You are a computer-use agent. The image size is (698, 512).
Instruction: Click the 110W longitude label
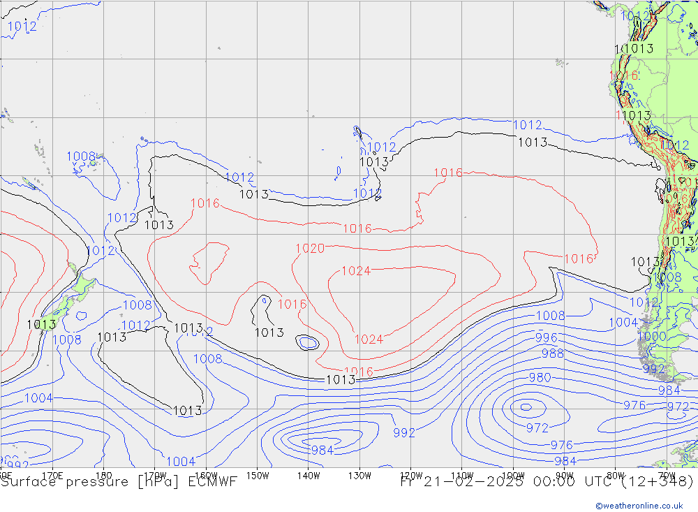tap(462, 475)
